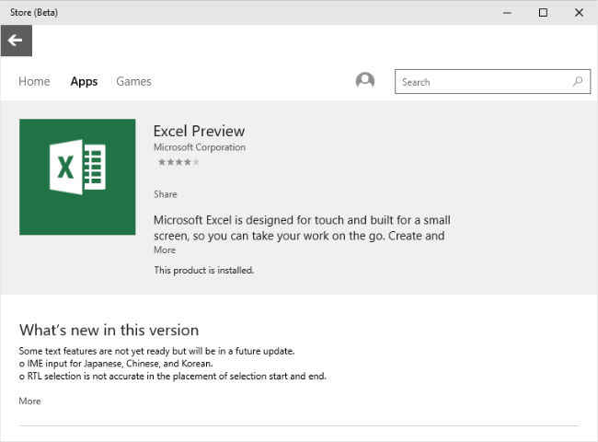Click 'What's new in this version' heading
Screen dimensions: 598x442
point(109,331)
